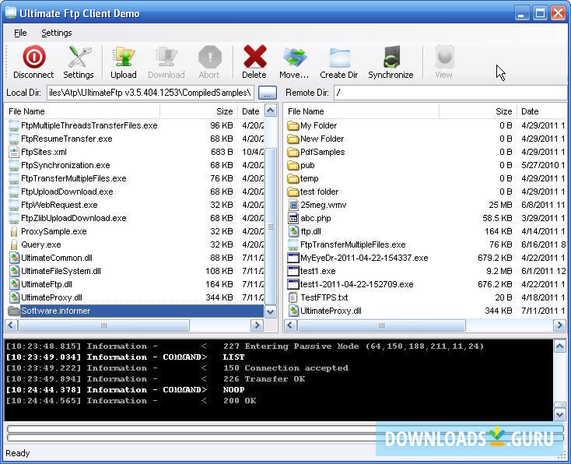Viewport: 571px width, 464px height.
Task: Click into the Remote Dir path field
Action: point(451,93)
